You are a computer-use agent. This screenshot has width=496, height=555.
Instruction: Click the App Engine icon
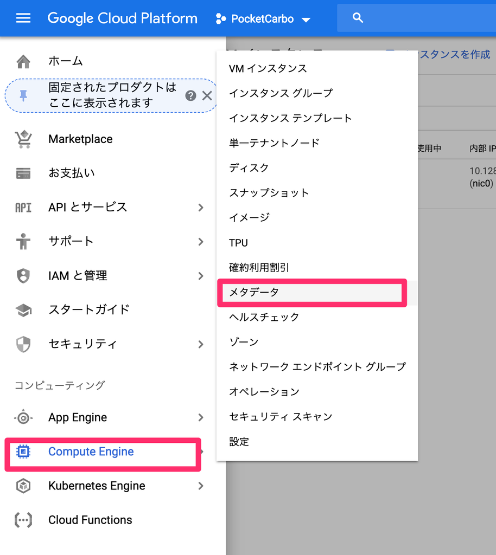pos(23,418)
